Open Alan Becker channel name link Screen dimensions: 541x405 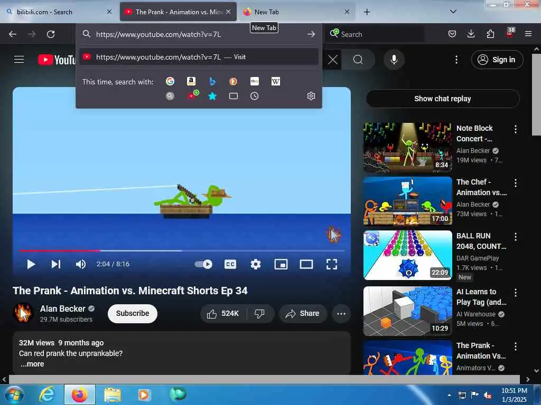(63, 308)
